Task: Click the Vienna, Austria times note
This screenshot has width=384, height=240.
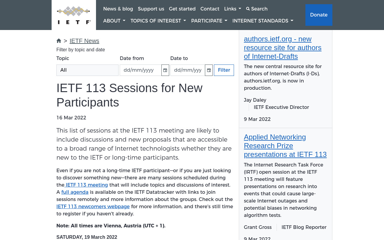Action: [x=111, y=226]
